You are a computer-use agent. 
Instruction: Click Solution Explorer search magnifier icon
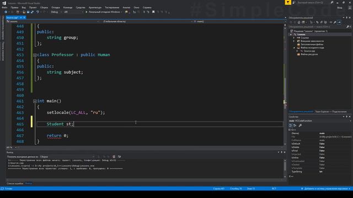pyautogui.click(x=347, y=27)
